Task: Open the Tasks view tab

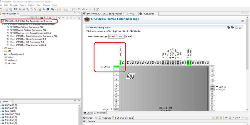Action: point(129,118)
